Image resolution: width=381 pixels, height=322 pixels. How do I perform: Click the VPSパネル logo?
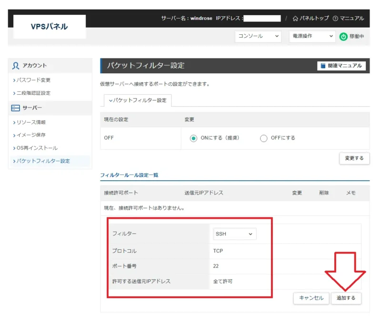(50, 27)
